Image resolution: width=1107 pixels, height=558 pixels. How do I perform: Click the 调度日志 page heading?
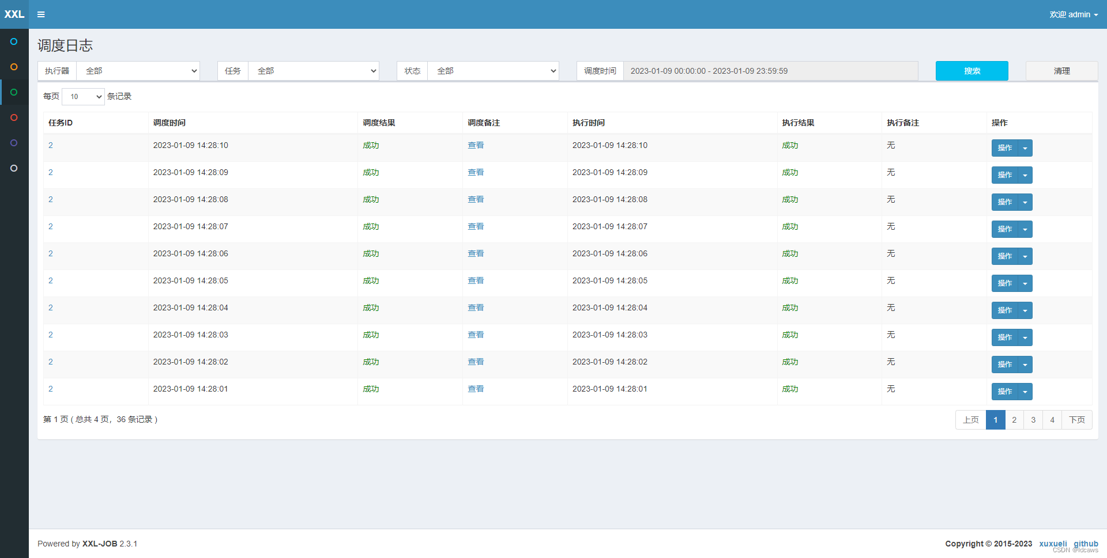[x=65, y=45]
